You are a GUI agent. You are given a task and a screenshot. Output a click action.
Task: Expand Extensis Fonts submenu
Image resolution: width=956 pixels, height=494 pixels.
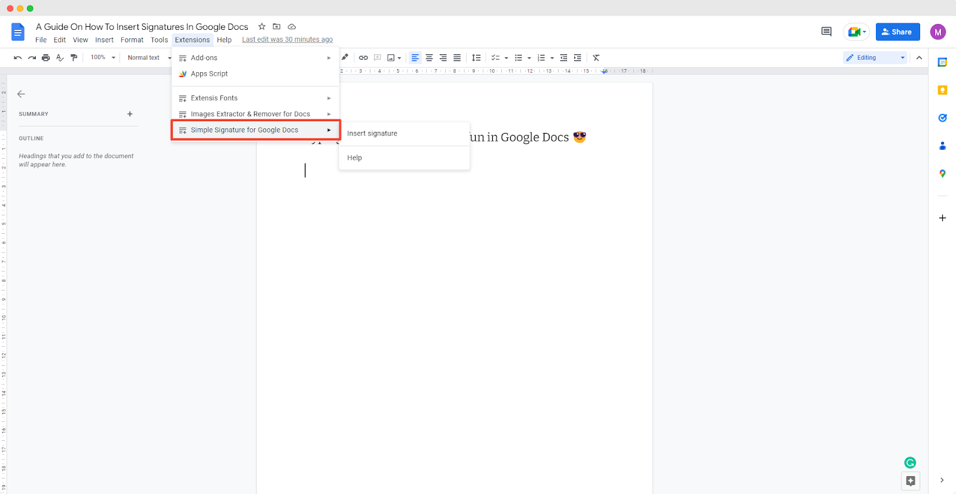256,98
